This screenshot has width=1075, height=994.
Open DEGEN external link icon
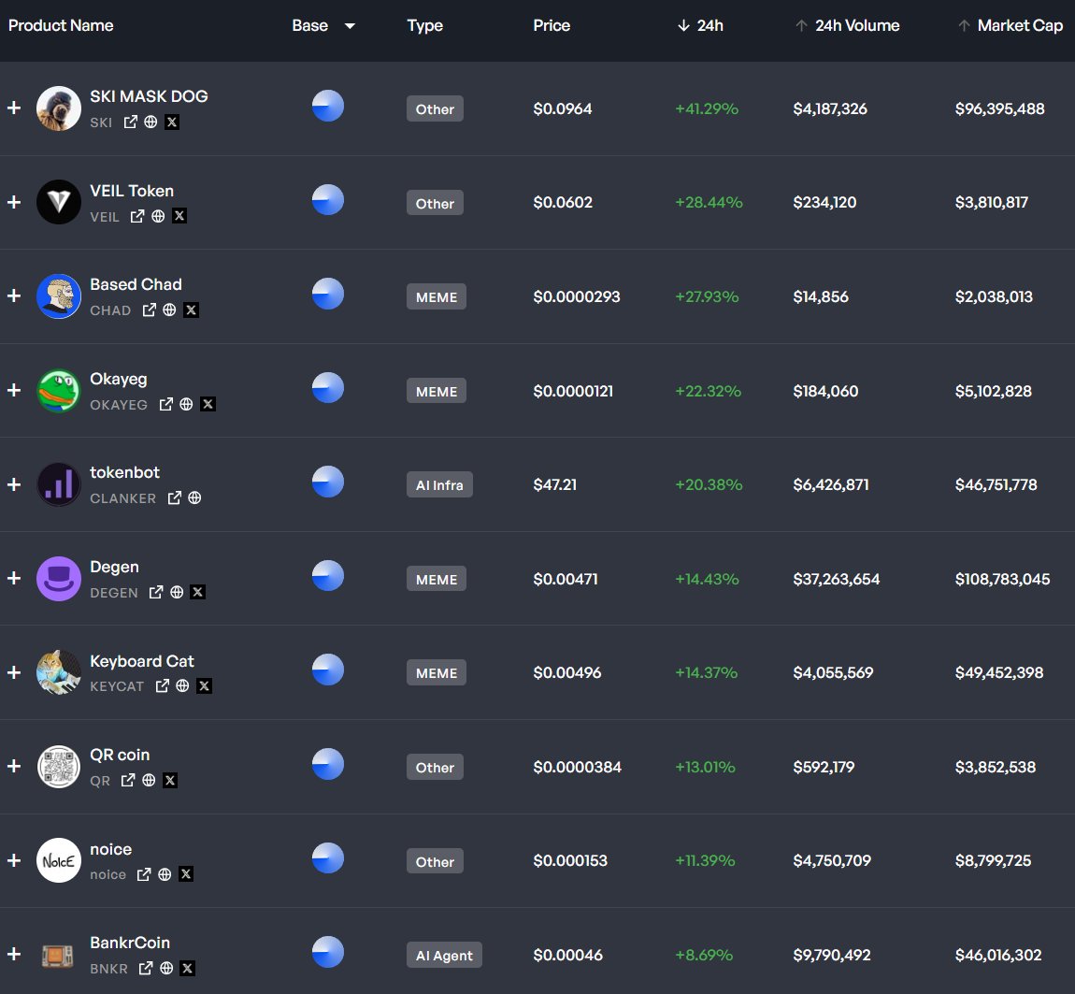click(155, 592)
